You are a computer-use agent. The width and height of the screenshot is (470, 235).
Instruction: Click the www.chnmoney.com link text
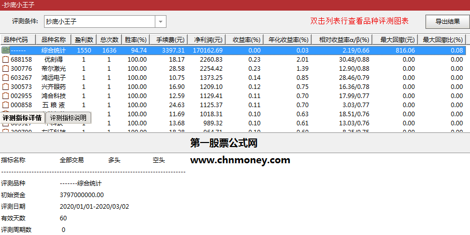click(x=240, y=160)
